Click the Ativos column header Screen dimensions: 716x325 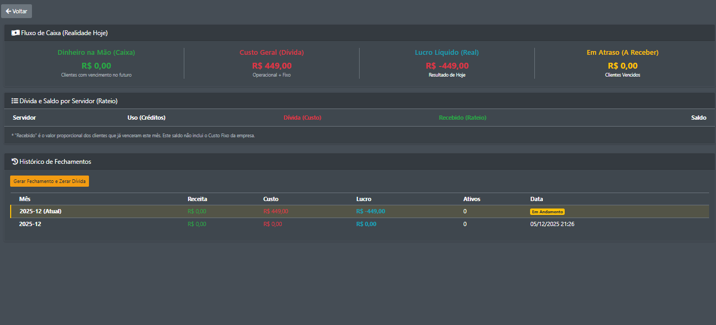click(x=471, y=199)
